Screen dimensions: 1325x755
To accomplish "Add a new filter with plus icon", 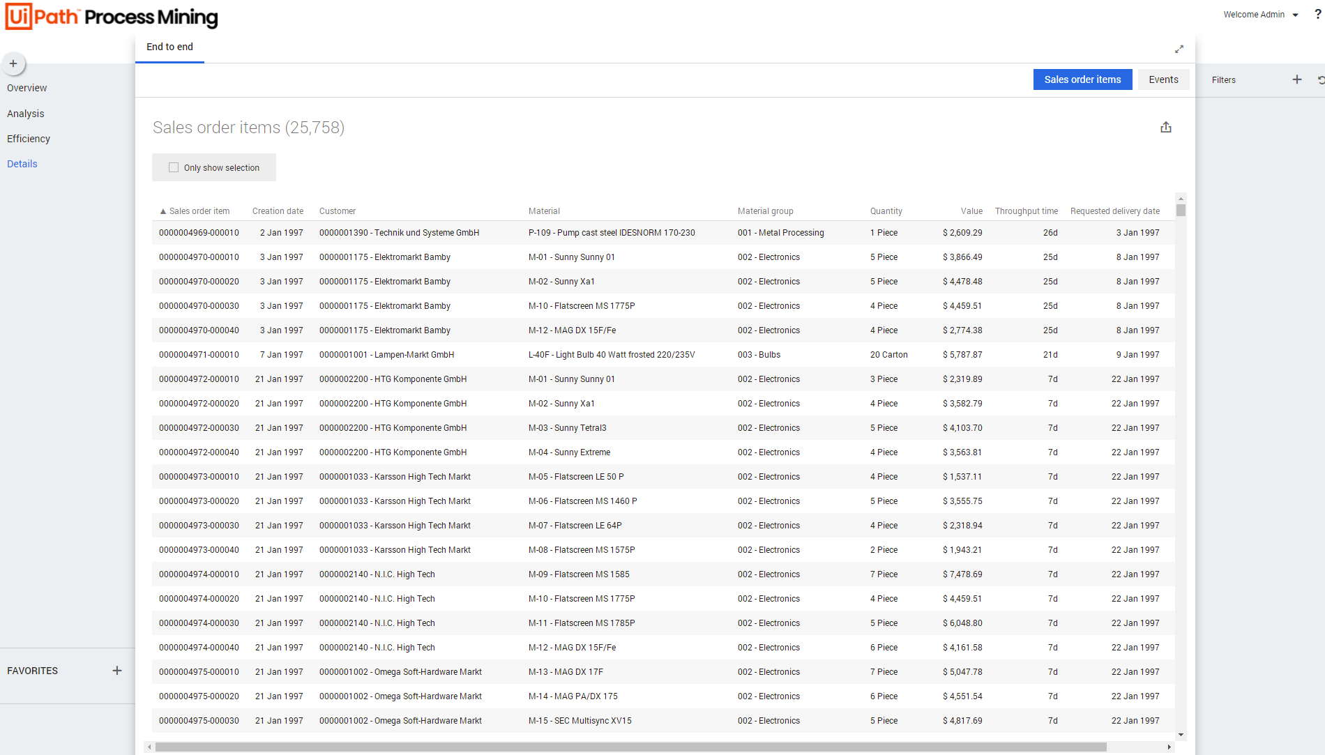I will [1296, 79].
